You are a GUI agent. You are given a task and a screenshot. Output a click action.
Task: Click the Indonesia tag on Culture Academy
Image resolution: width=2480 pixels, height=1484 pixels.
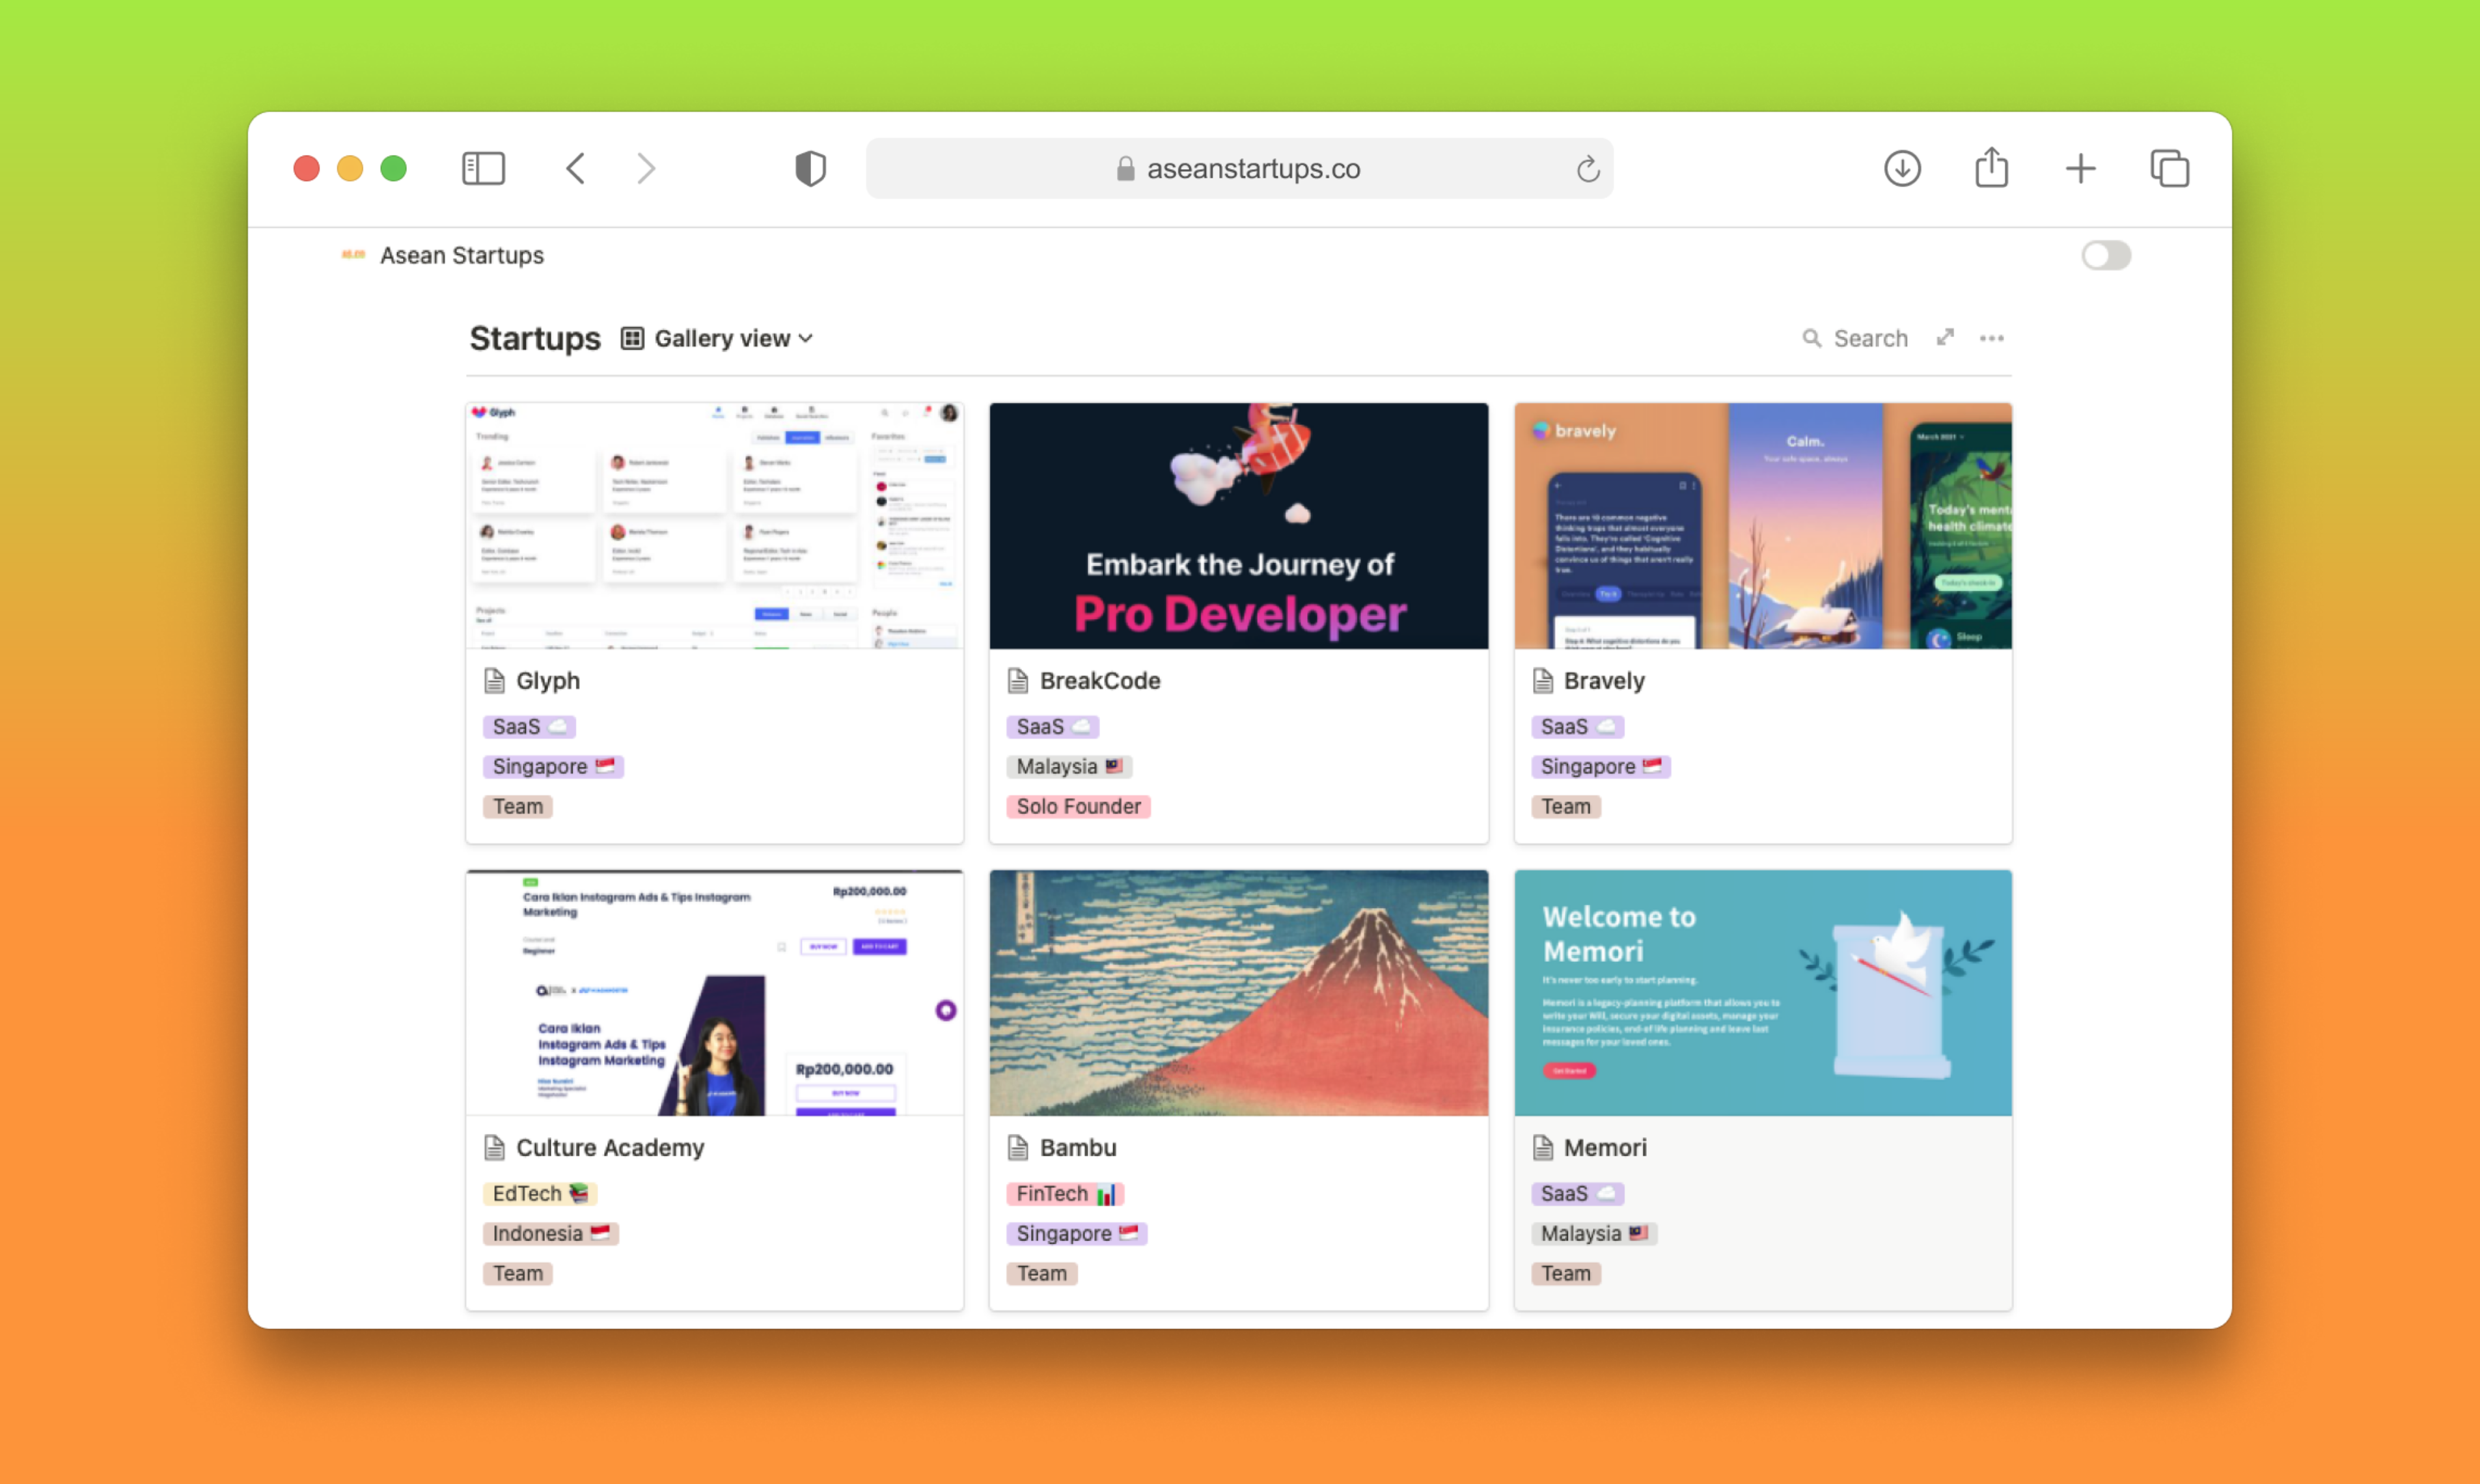point(551,1233)
